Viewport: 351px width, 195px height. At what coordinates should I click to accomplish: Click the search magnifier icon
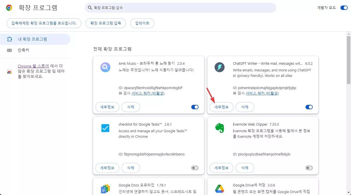coord(90,8)
